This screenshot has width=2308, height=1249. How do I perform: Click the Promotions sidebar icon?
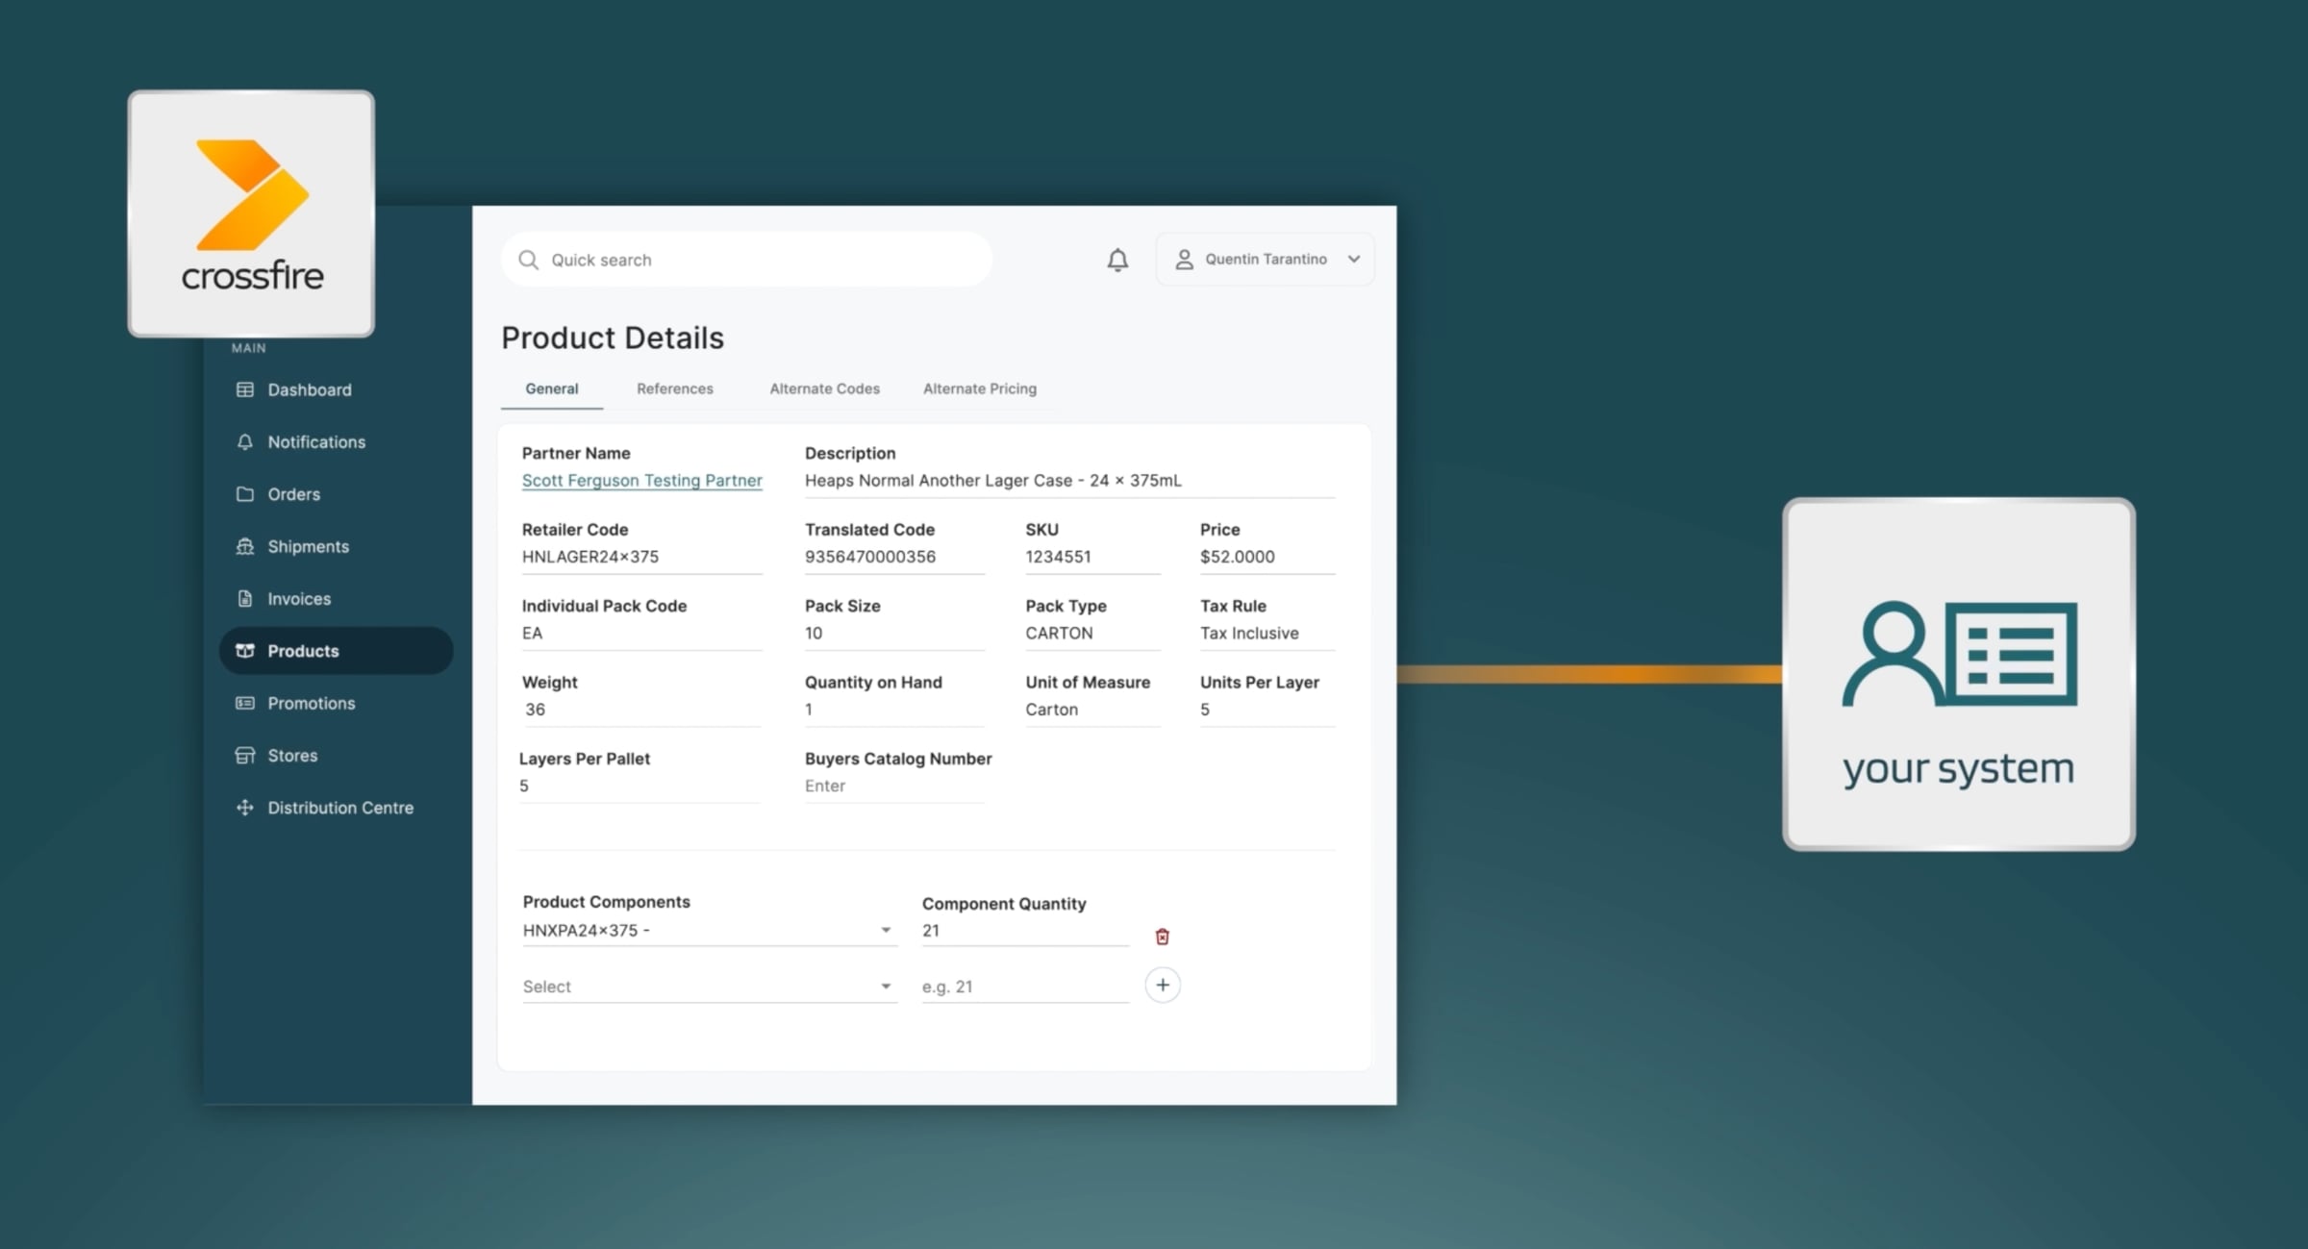pos(245,703)
